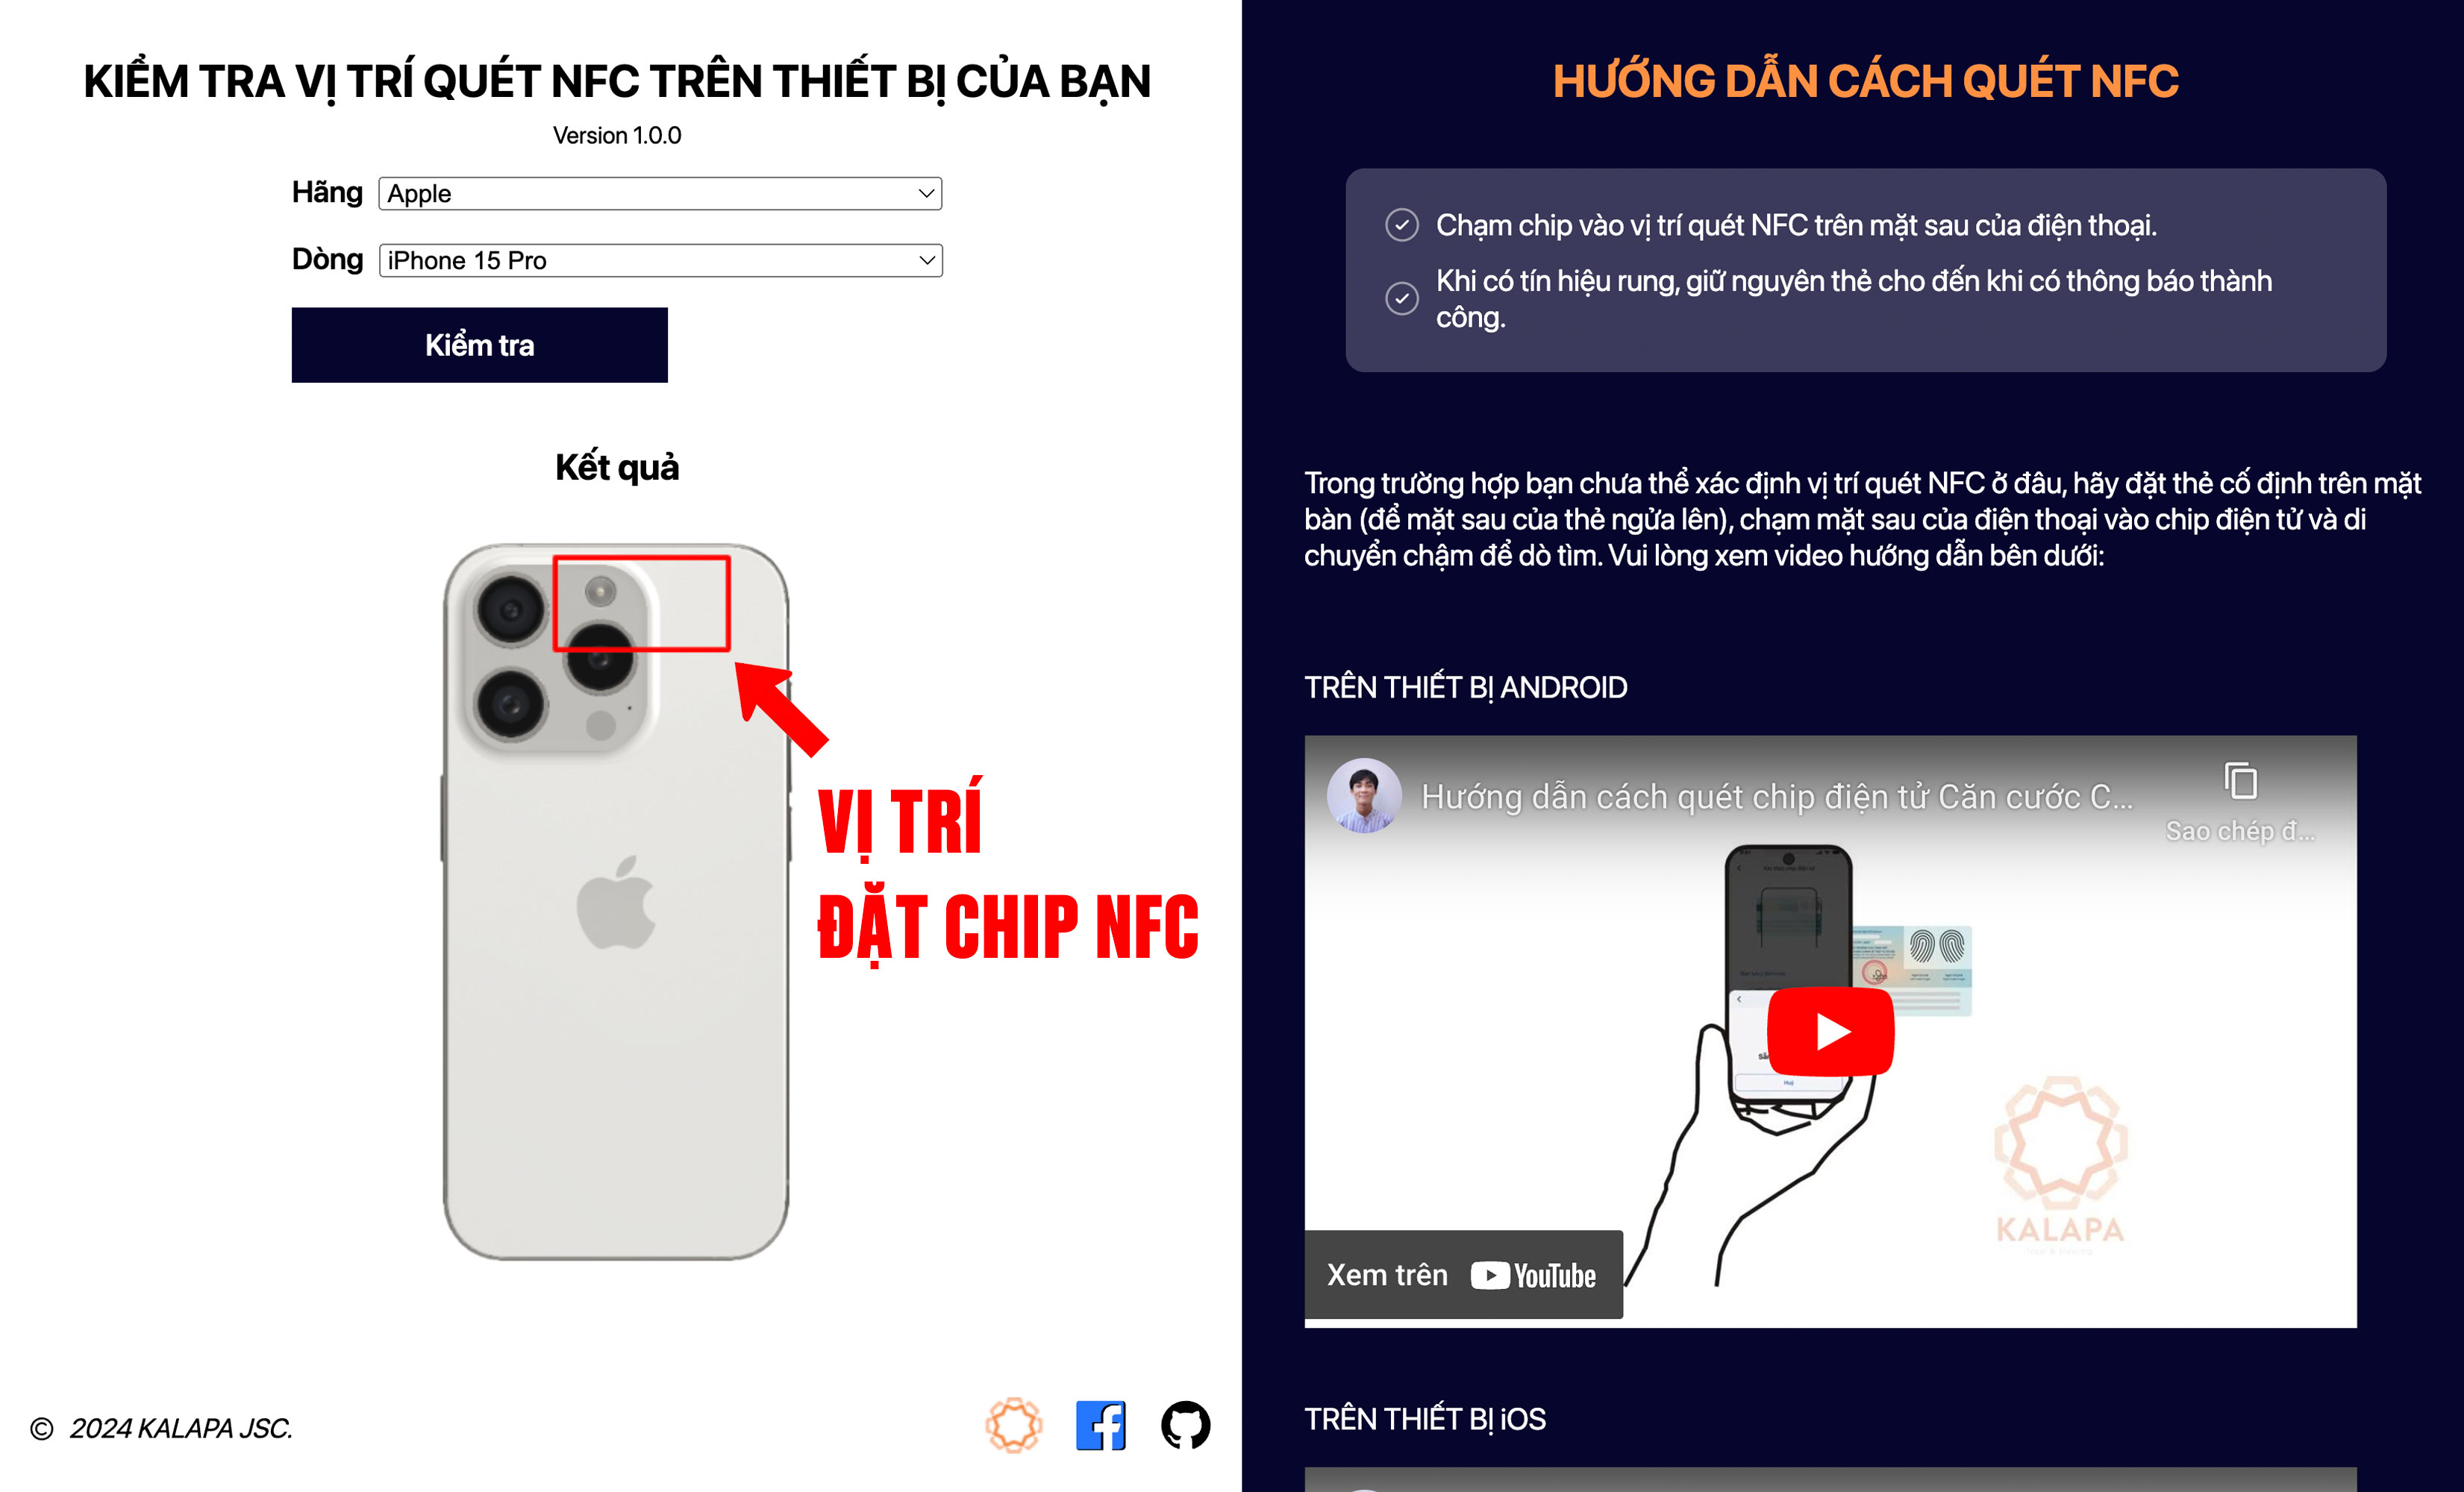This screenshot has height=1492, width=2464.
Task: Click the iPhone 15 Pro result image
Action: [x=616, y=902]
